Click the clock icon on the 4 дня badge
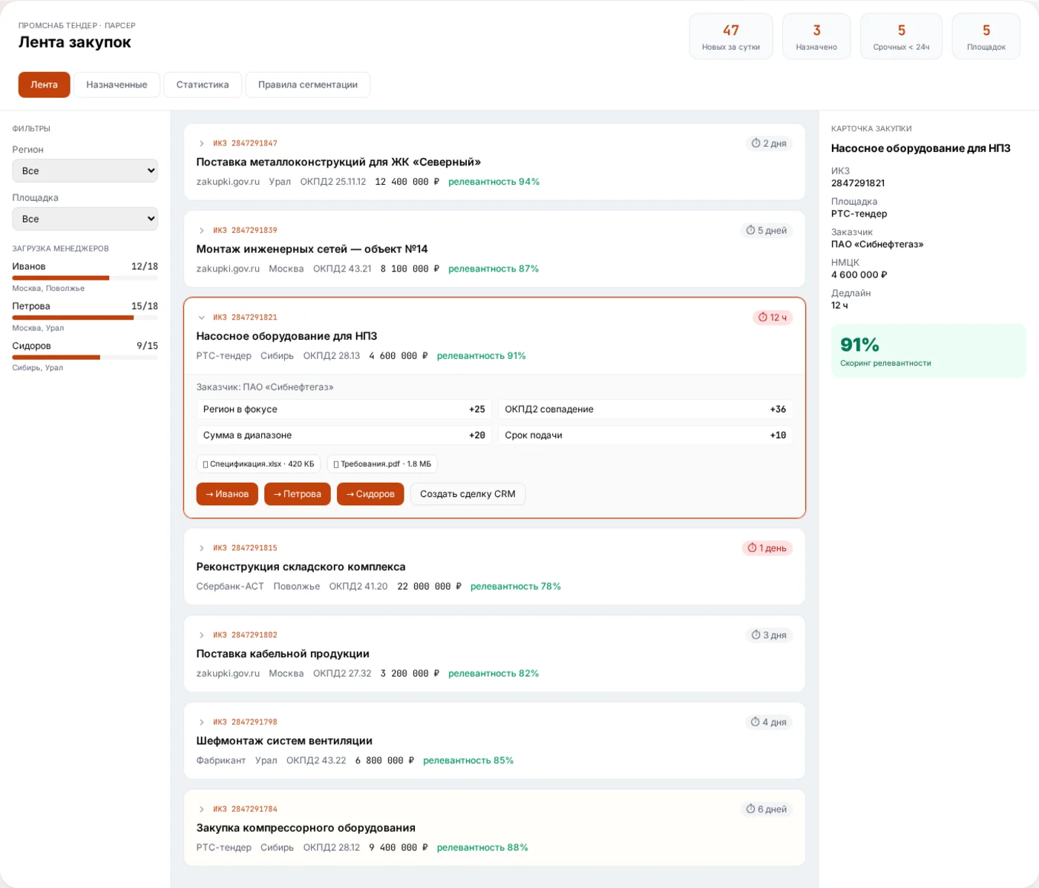 tap(755, 722)
